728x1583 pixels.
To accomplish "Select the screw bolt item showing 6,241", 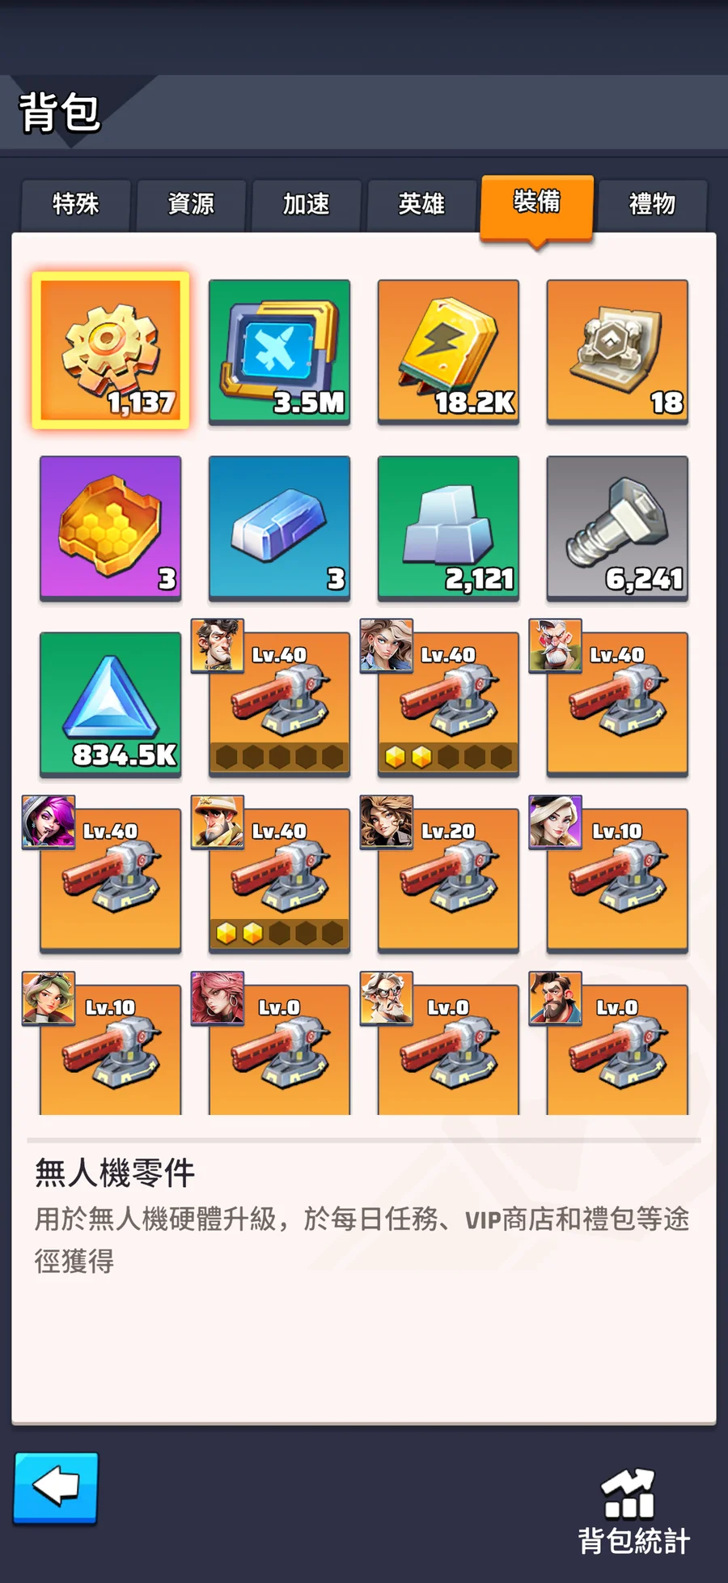I will pyautogui.click(x=617, y=528).
